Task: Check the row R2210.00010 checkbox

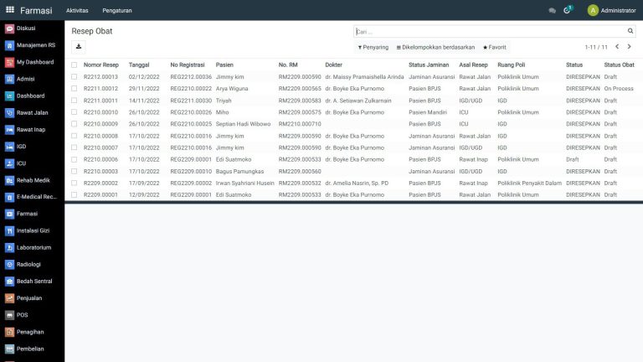Action: (x=75, y=112)
